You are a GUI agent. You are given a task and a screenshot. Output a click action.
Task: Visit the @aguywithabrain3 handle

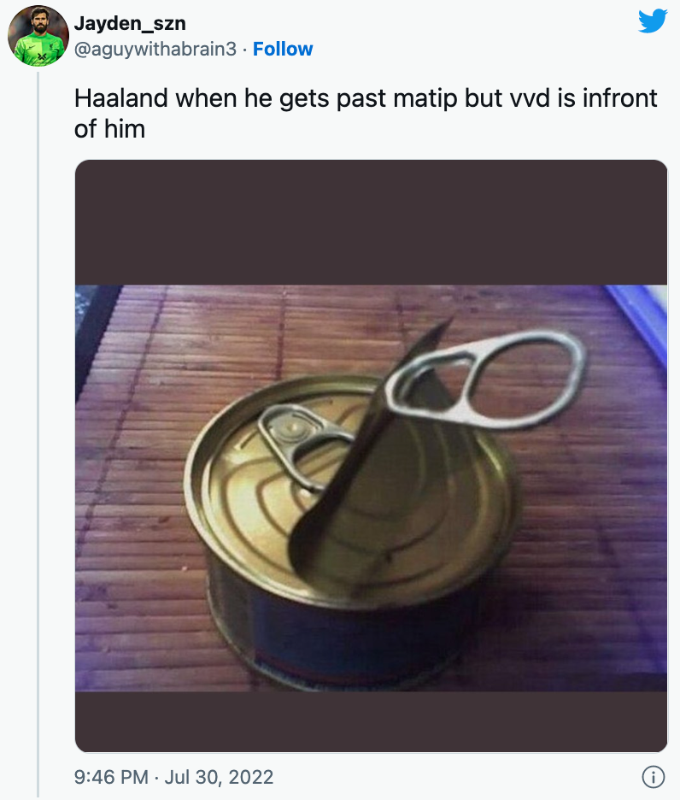click(155, 49)
